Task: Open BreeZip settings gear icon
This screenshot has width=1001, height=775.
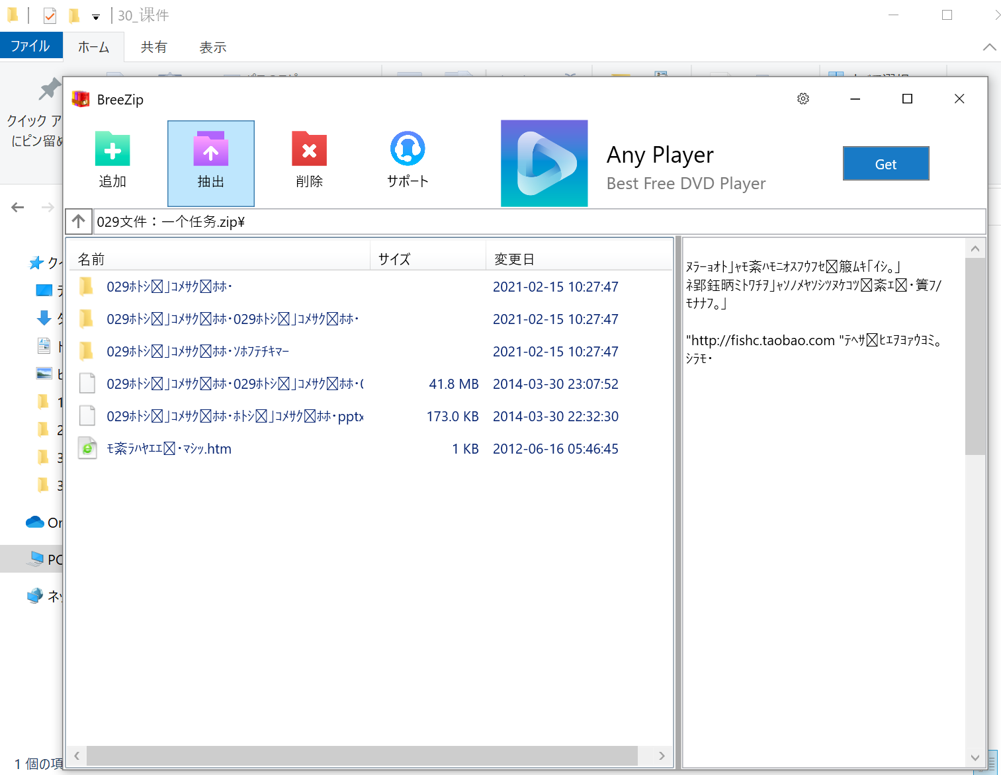Action: click(x=803, y=99)
